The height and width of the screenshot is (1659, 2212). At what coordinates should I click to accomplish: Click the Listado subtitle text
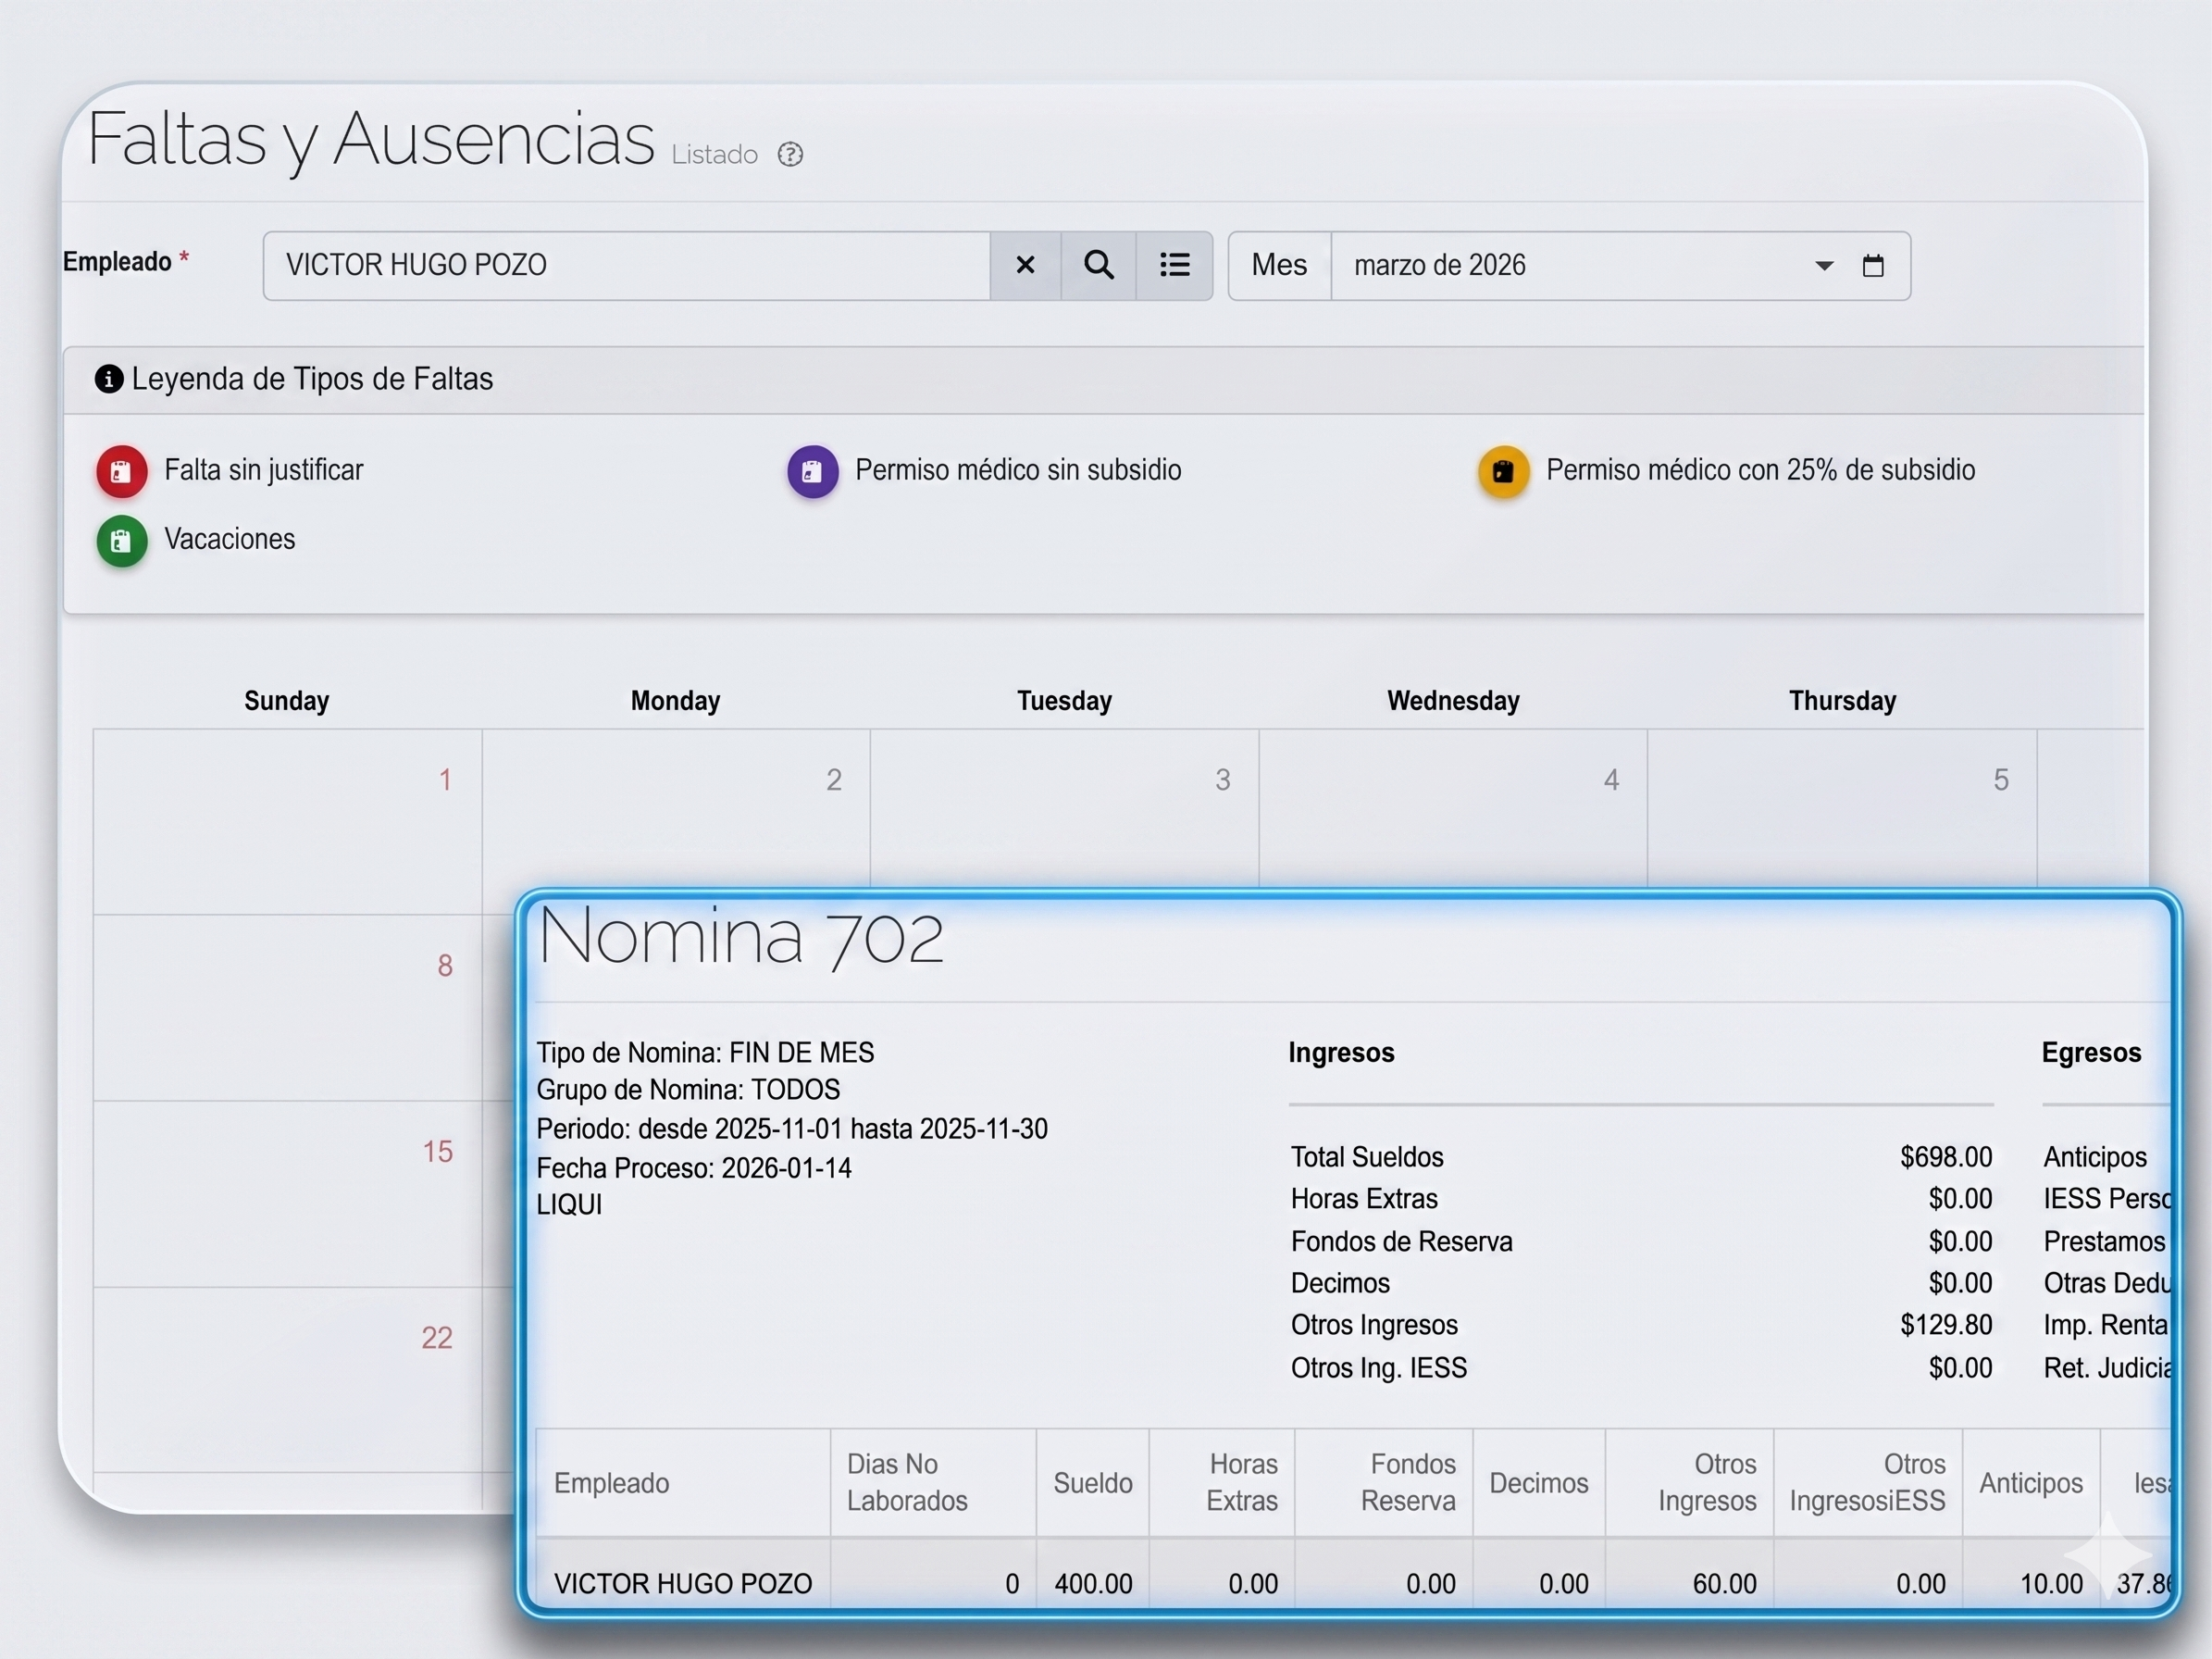click(714, 155)
